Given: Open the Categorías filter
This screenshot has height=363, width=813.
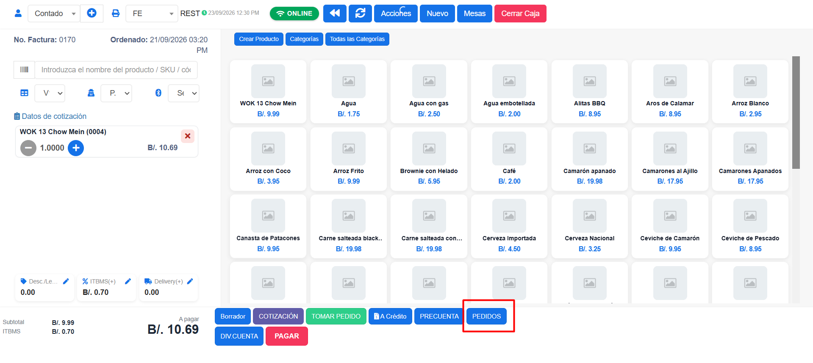Looking at the screenshot, I should pyautogui.click(x=304, y=39).
